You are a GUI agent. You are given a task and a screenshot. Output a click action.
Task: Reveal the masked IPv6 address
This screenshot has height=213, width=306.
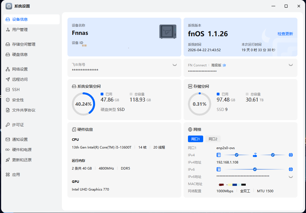coord(291,177)
